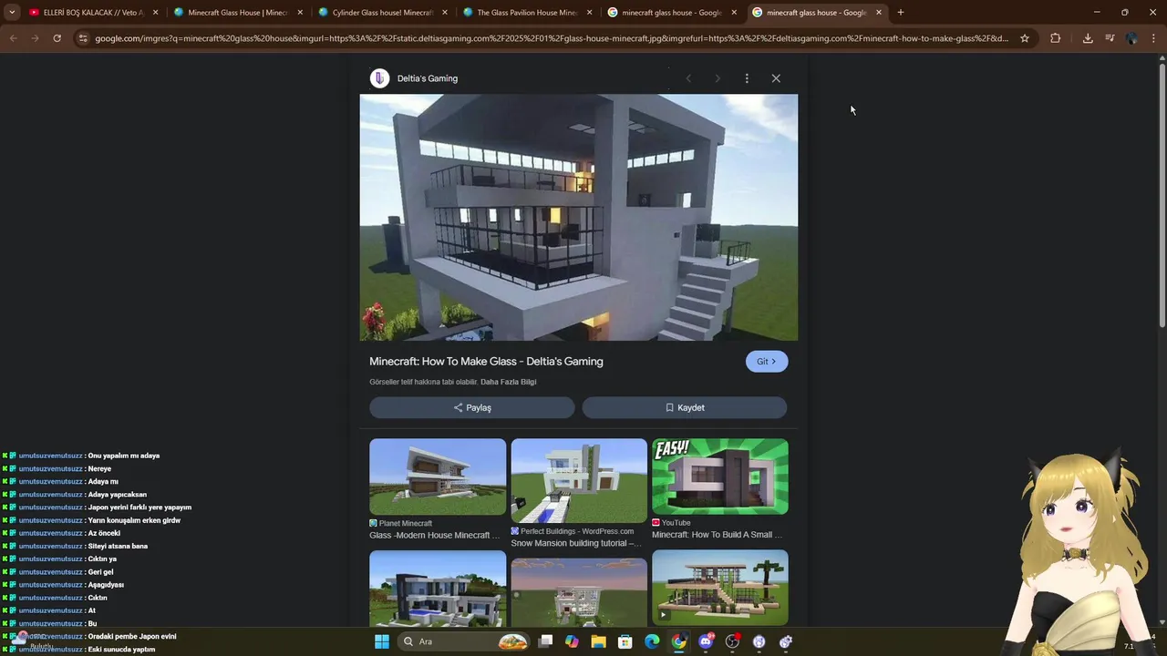
Task: Open a new browser tab
Action: point(900,13)
